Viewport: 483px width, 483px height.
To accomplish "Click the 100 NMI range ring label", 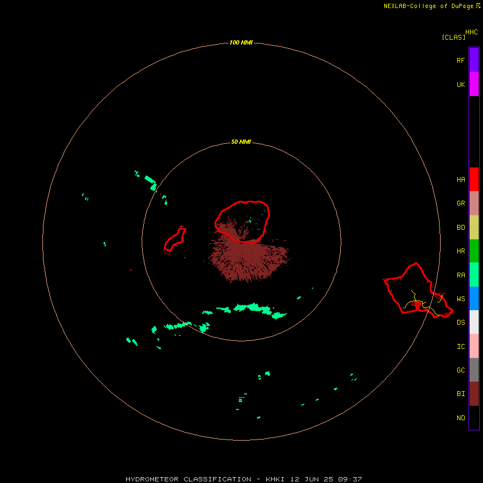I will [241, 42].
